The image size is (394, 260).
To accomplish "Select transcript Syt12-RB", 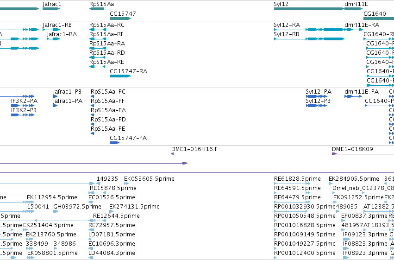I will [309, 39].
